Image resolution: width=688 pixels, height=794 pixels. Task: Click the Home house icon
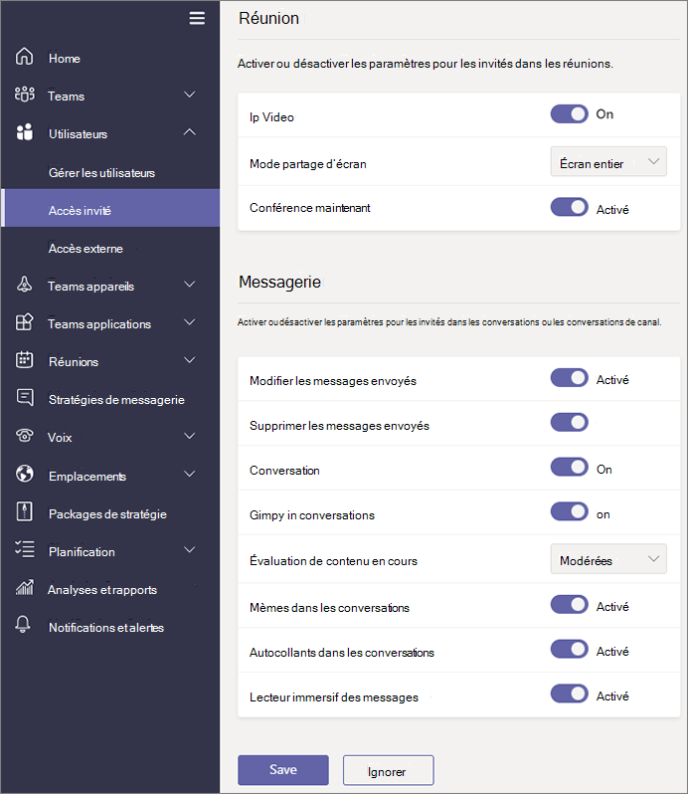[25, 58]
